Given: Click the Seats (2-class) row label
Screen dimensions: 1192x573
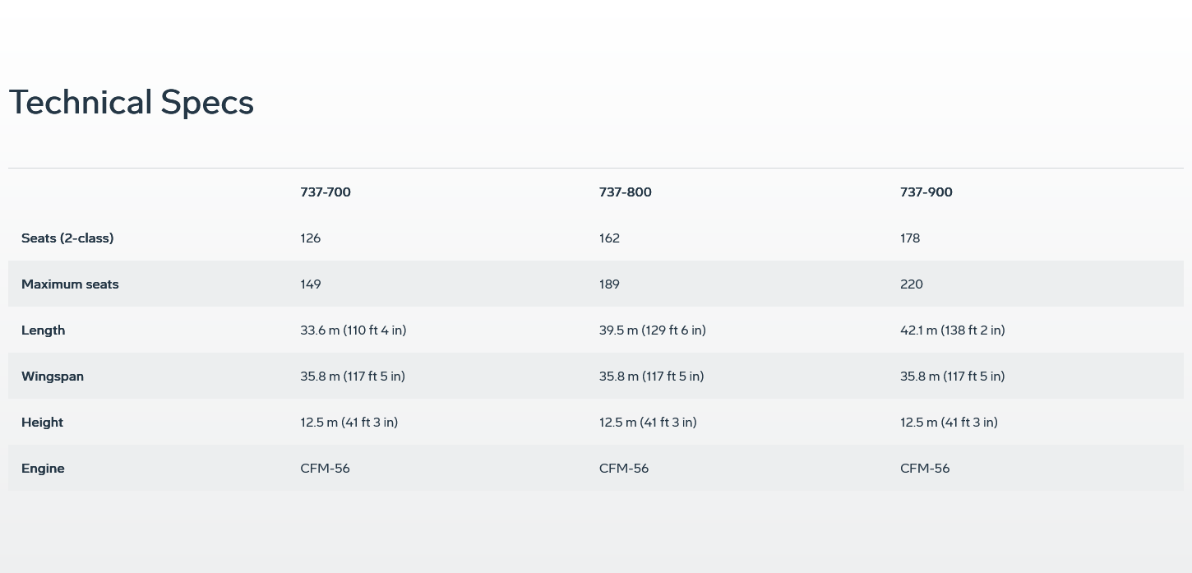Looking at the screenshot, I should 67,238.
